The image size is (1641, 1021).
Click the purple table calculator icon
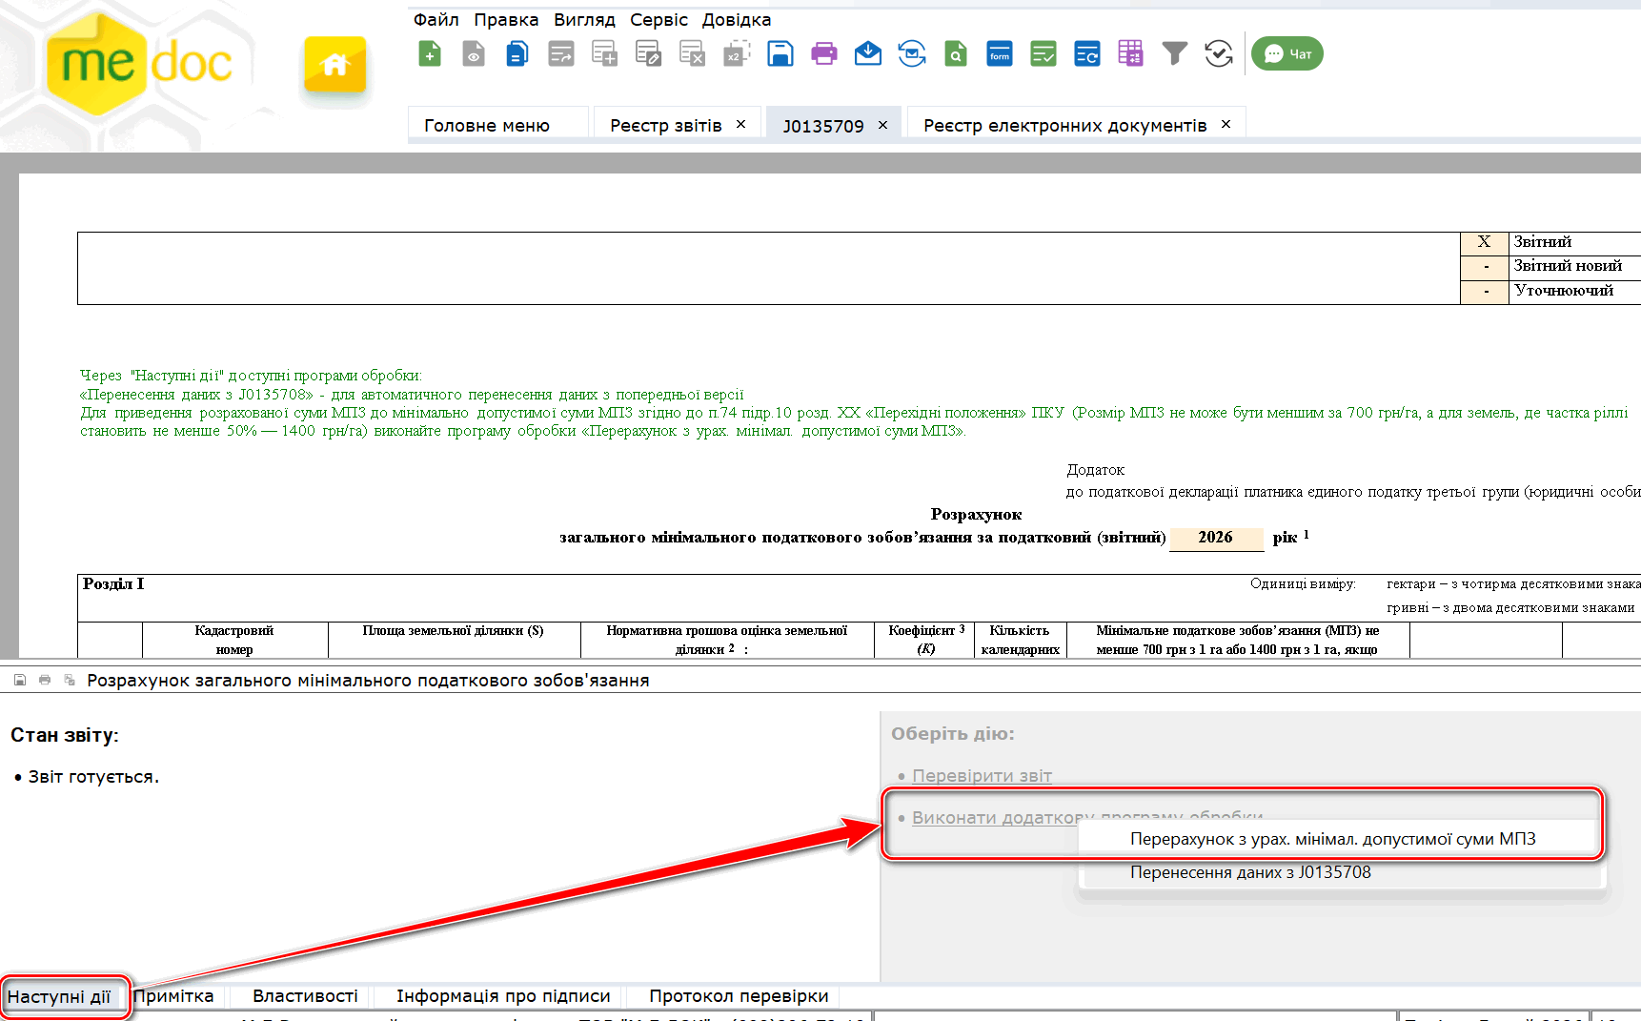click(x=1130, y=54)
